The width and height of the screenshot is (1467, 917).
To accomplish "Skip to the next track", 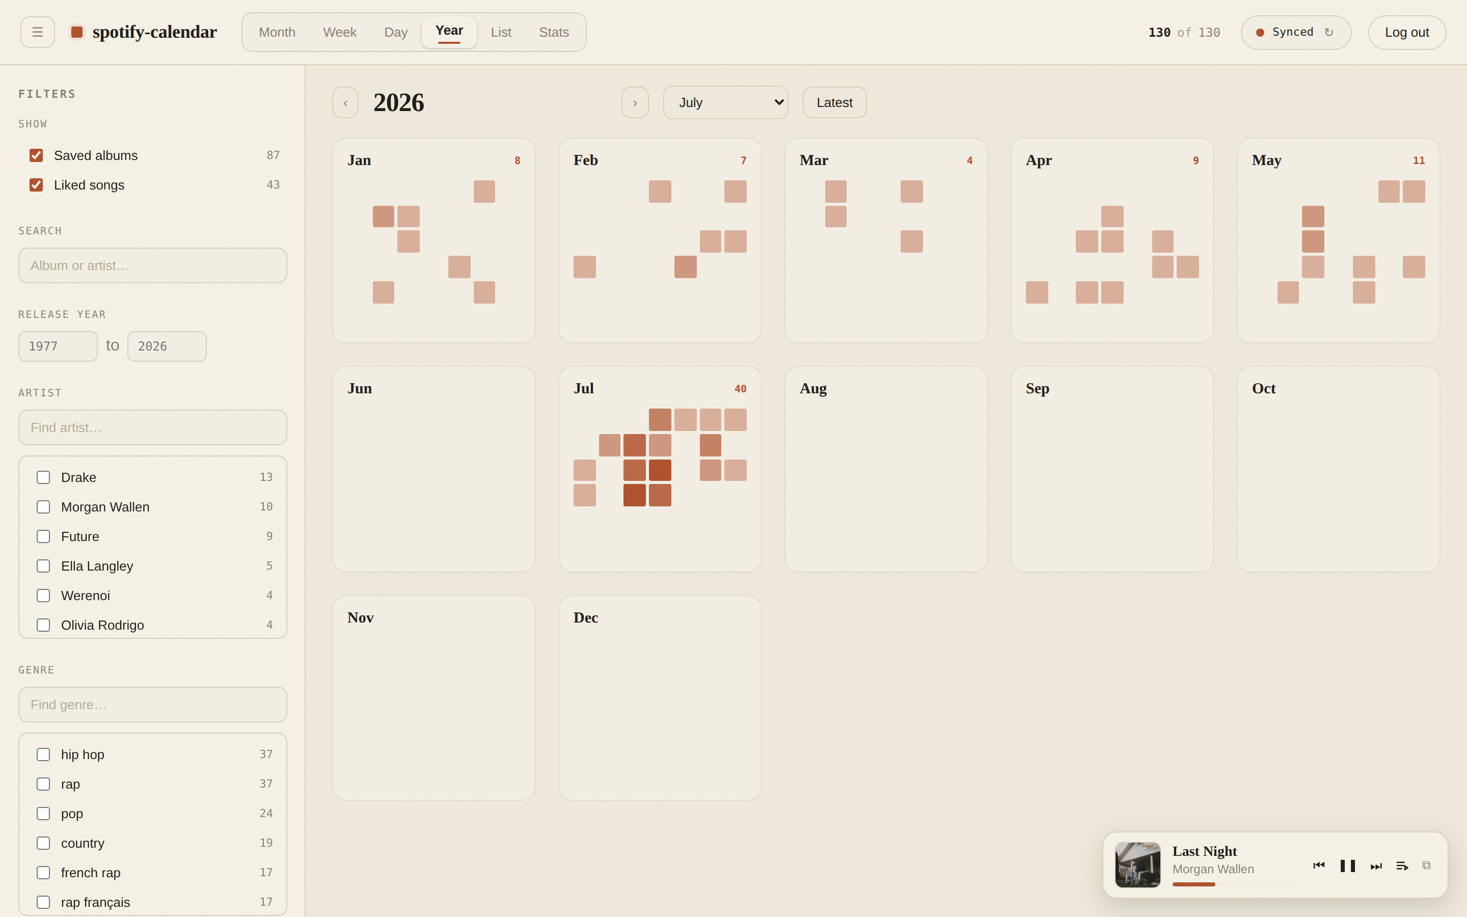I will click(1376, 866).
